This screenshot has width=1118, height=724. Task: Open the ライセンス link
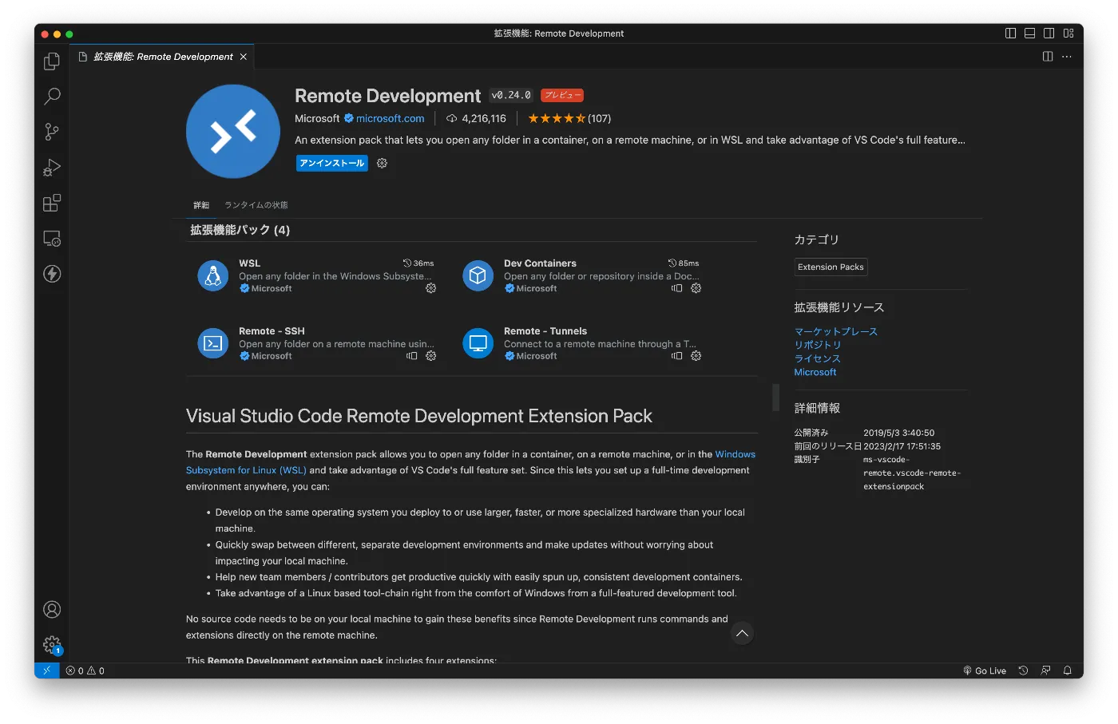[x=818, y=358]
